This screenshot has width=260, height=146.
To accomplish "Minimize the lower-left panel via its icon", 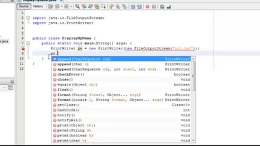I will click(12, 82).
